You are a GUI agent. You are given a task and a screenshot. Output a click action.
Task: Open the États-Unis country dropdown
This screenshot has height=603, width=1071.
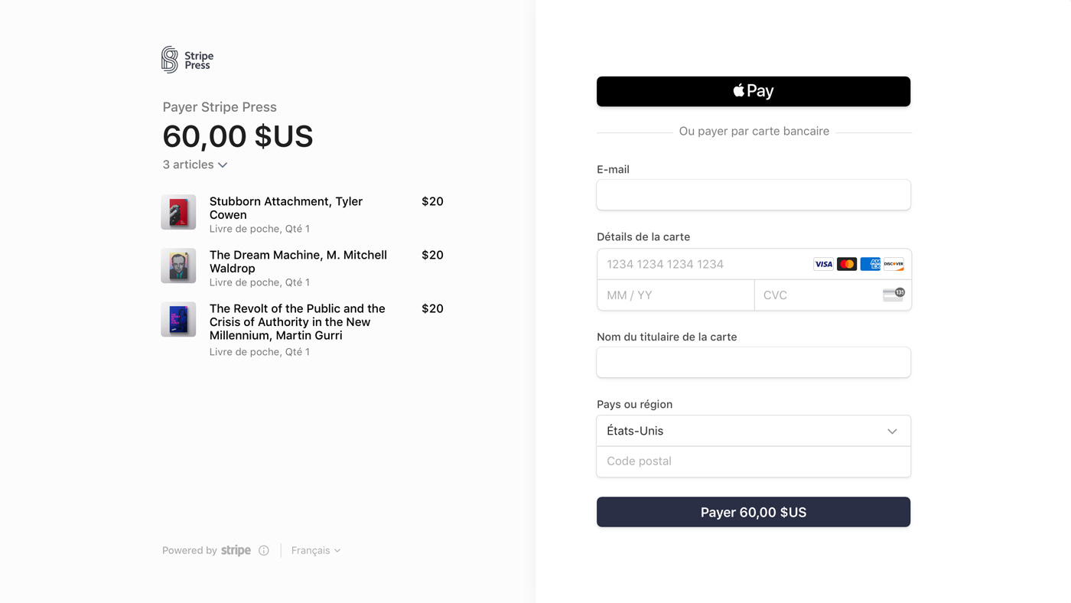(754, 431)
